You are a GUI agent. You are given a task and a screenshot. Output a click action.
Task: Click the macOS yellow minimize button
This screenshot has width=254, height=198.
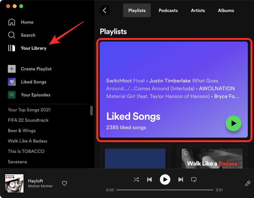(15, 6)
